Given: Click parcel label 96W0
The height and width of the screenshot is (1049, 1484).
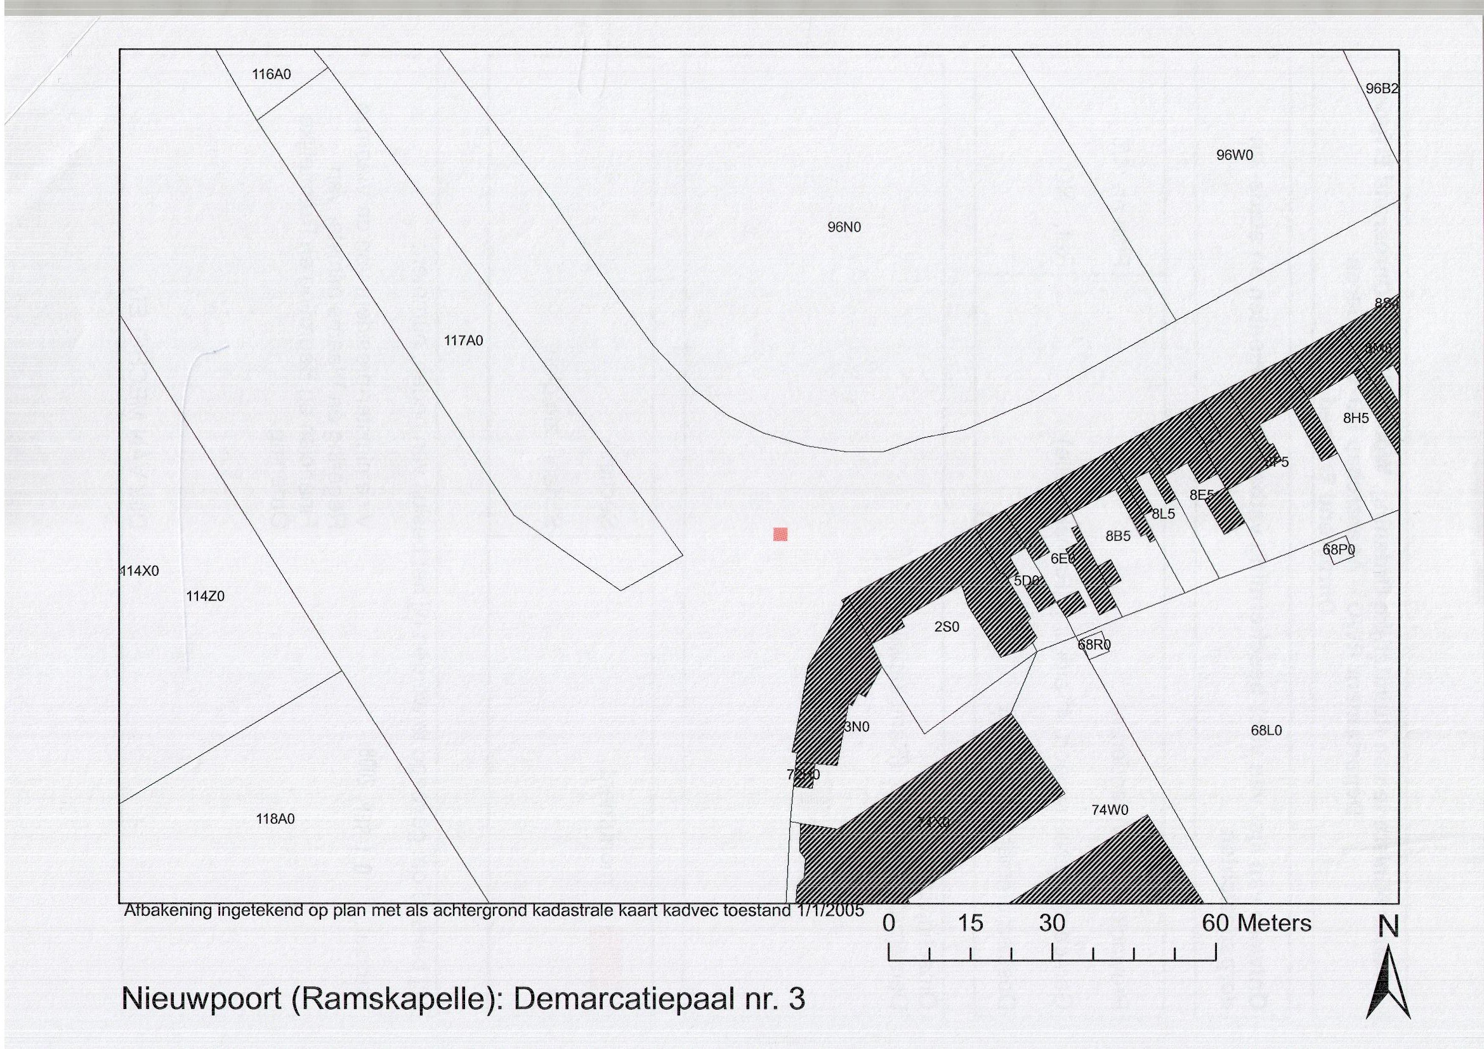Looking at the screenshot, I should [1235, 155].
